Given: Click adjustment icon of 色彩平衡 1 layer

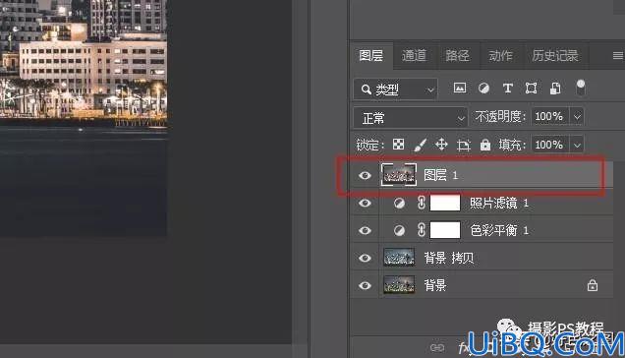Looking at the screenshot, I should point(399,230).
